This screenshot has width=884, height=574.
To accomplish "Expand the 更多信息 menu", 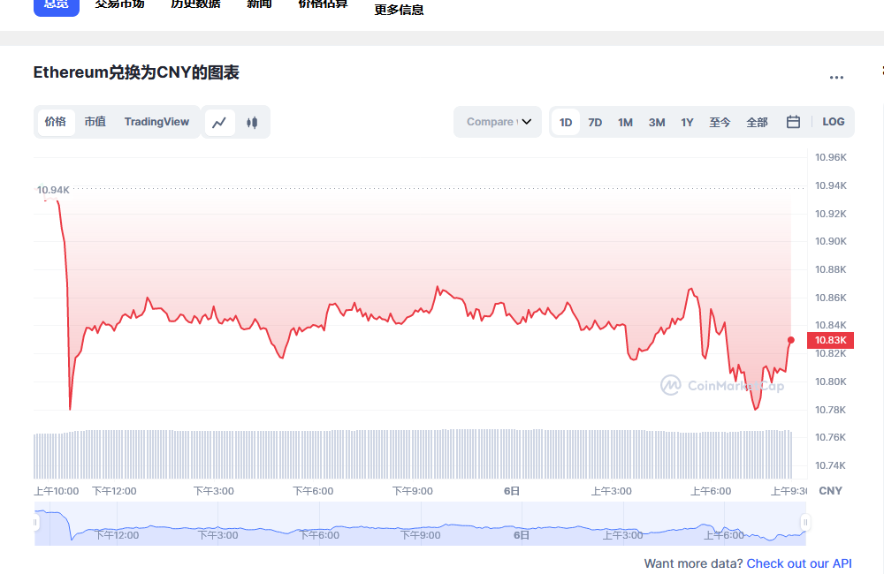I will 398,10.
